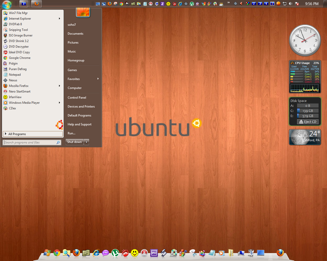Click Internet Explorer icon in bottom dock
Screen dimensions: 327x261
click(96, 253)
